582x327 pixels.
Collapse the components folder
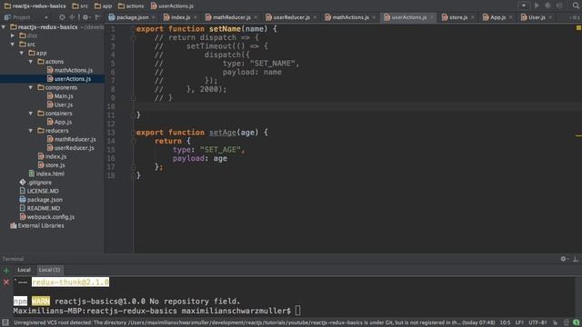pyautogui.click(x=31, y=87)
